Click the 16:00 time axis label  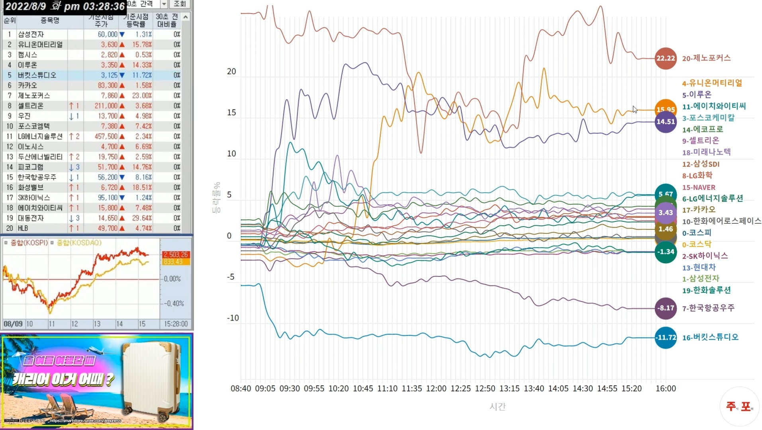tap(666, 389)
